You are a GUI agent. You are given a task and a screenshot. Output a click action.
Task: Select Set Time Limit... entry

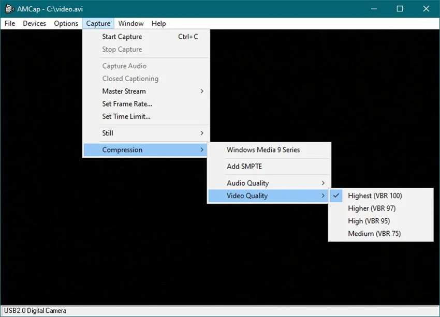click(x=126, y=116)
